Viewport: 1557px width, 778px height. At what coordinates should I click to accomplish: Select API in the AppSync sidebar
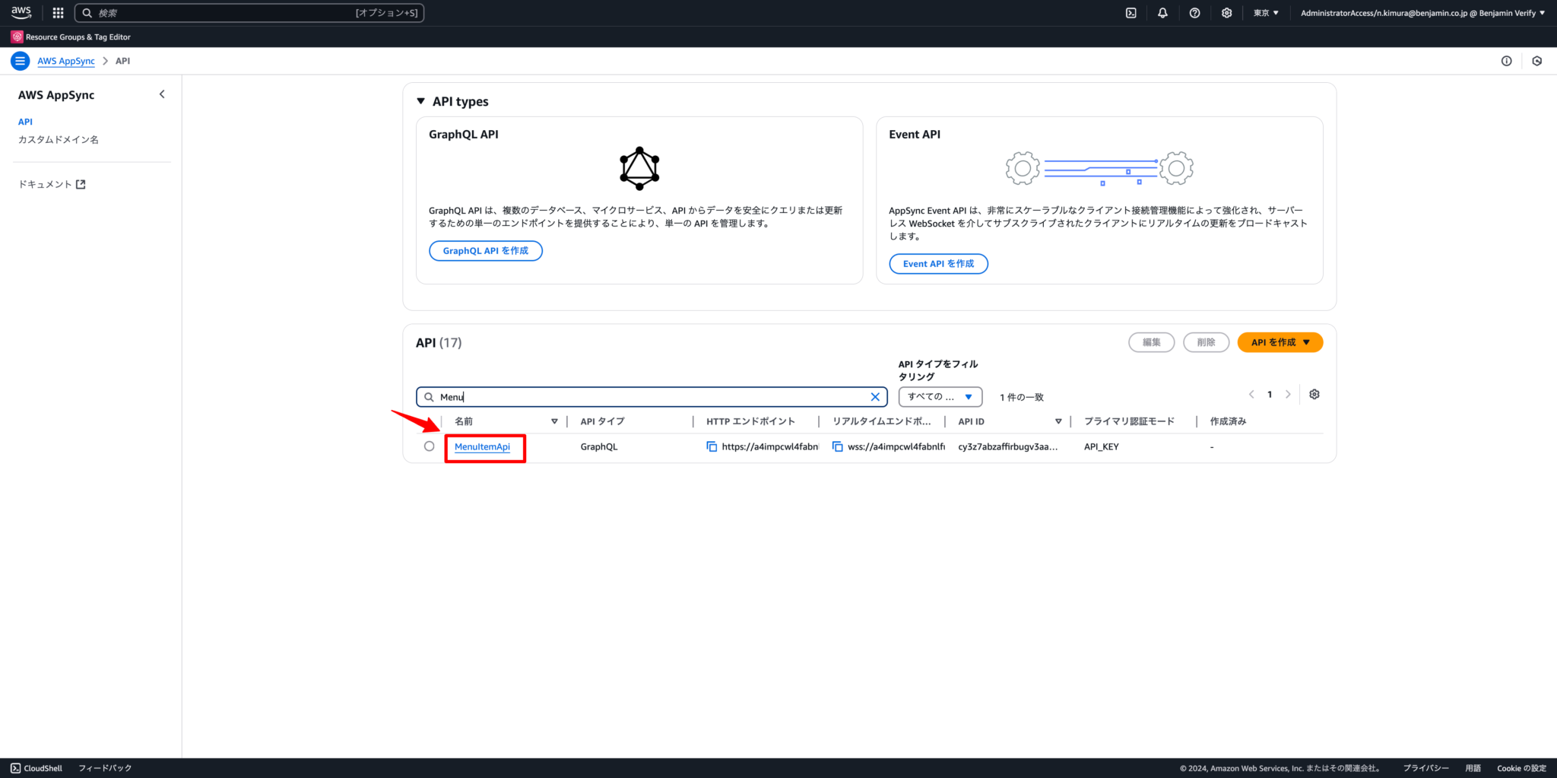(x=25, y=121)
